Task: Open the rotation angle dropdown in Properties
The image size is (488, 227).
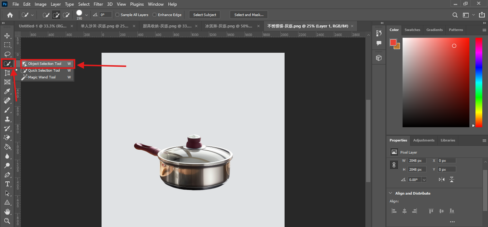Action: point(424,180)
